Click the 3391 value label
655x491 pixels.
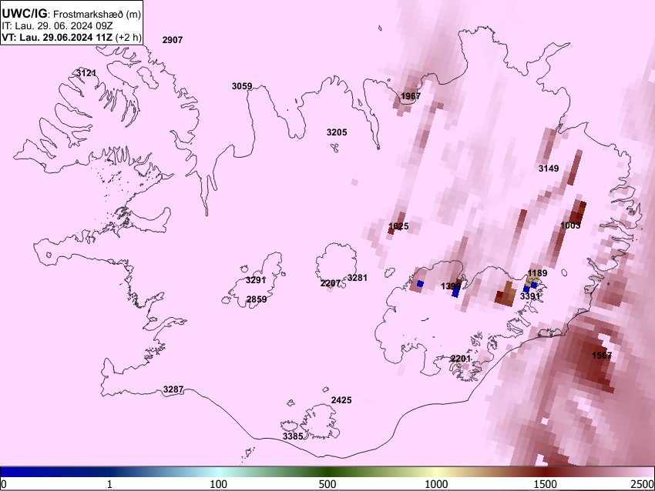pyautogui.click(x=530, y=296)
